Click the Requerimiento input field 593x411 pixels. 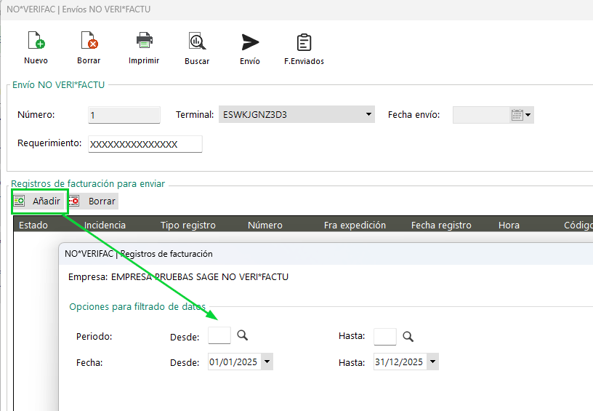click(x=145, y=144)
